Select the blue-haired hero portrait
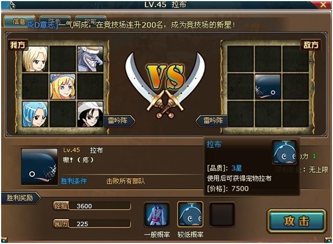 tap(35, 114)
